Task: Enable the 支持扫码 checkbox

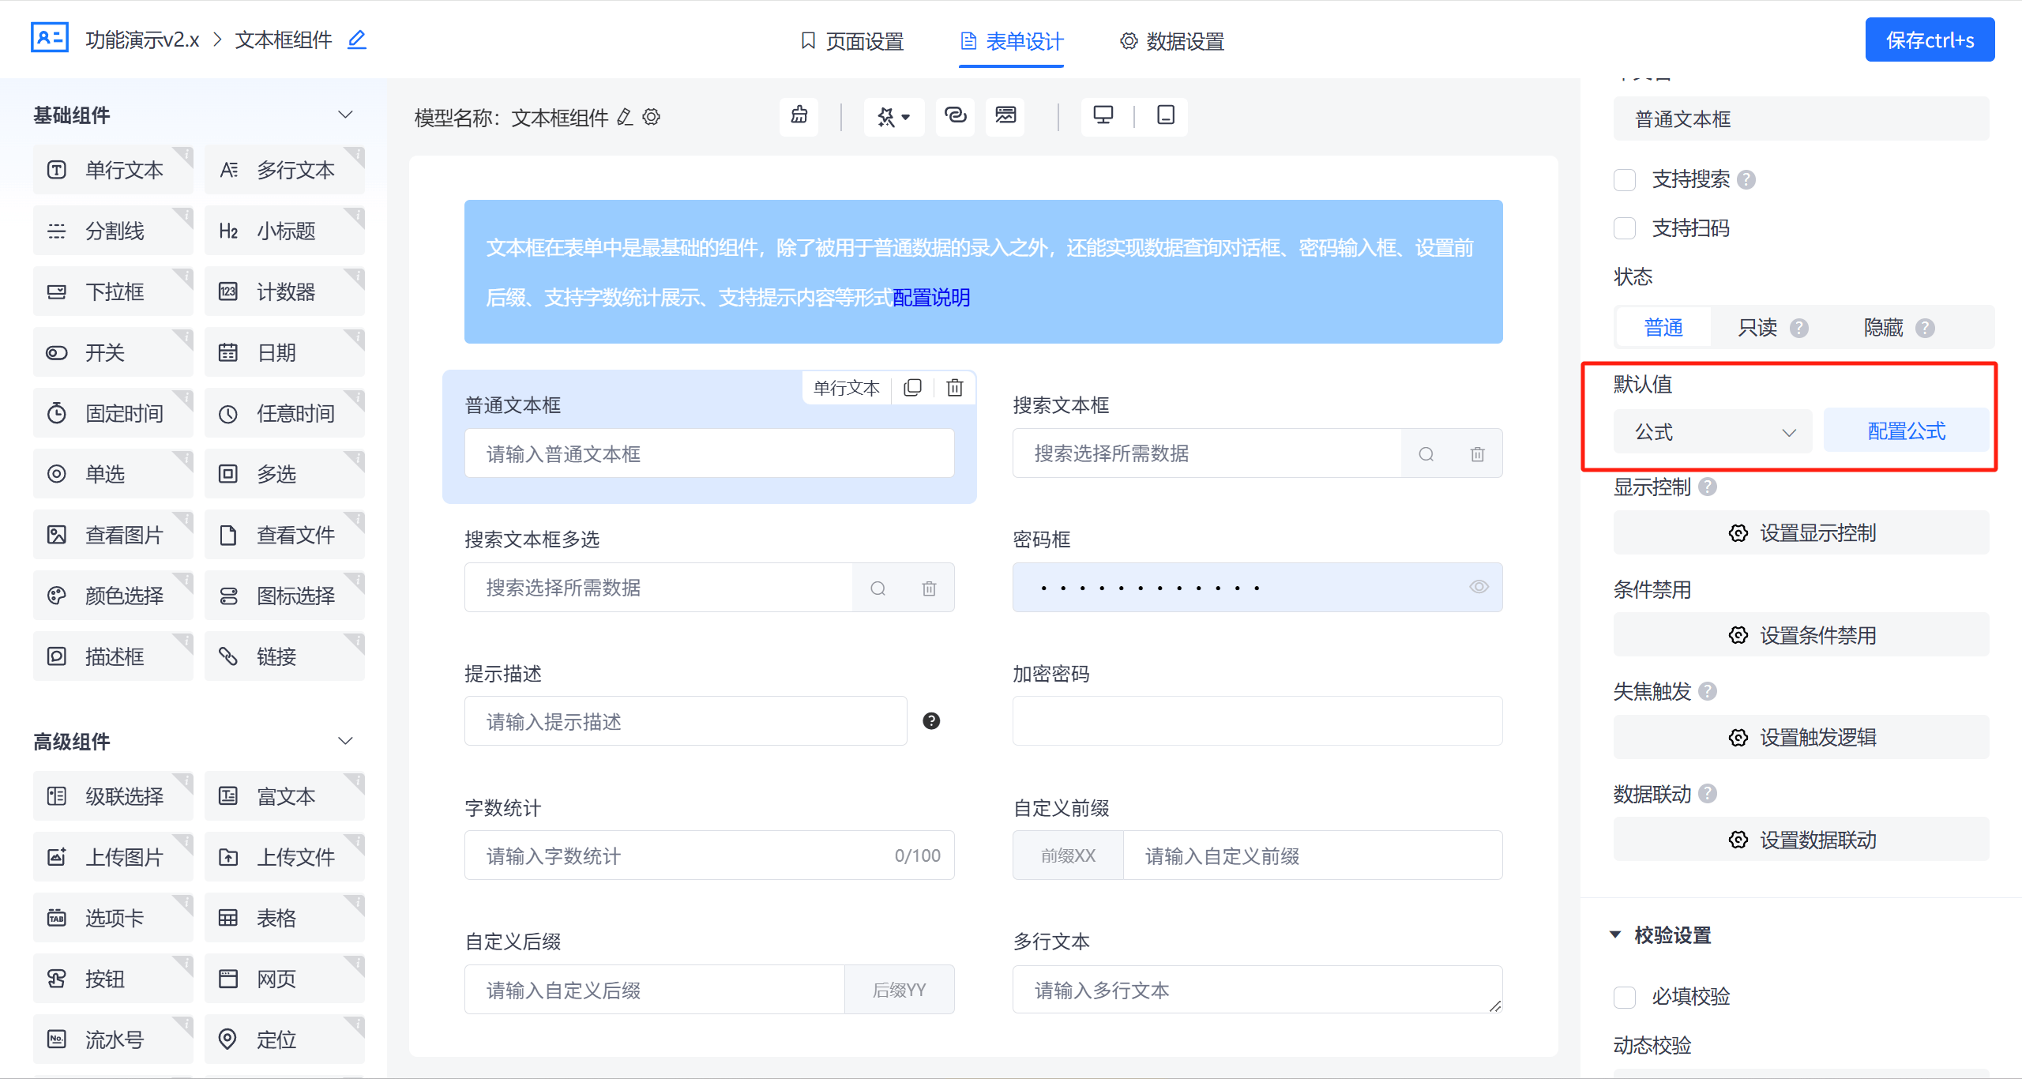Action: [x=1625, y=228]
